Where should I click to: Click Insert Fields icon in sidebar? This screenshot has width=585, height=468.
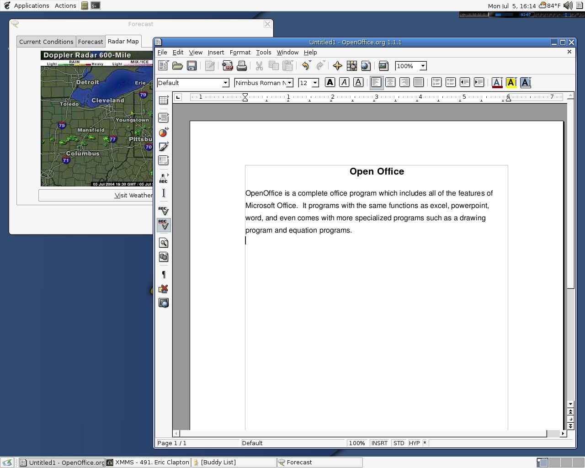[x=164, y=118]
